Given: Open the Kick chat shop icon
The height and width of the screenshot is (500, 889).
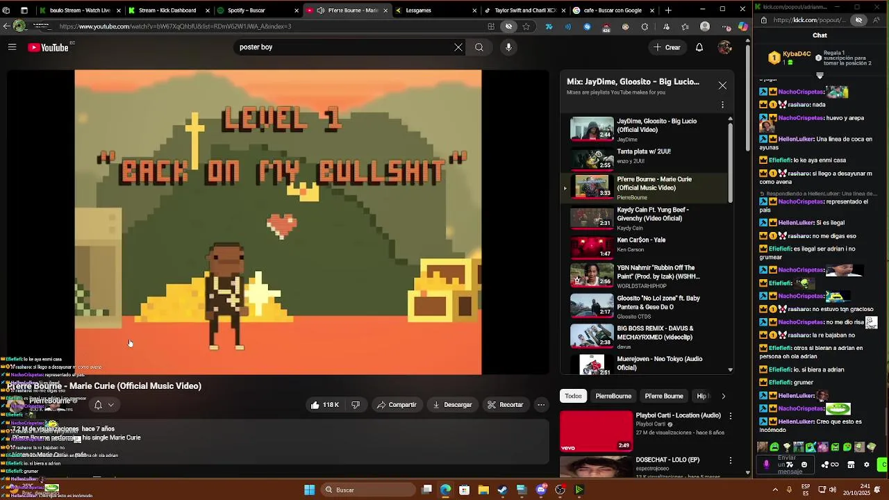Looking at the screenshot, I should point(851,465).
